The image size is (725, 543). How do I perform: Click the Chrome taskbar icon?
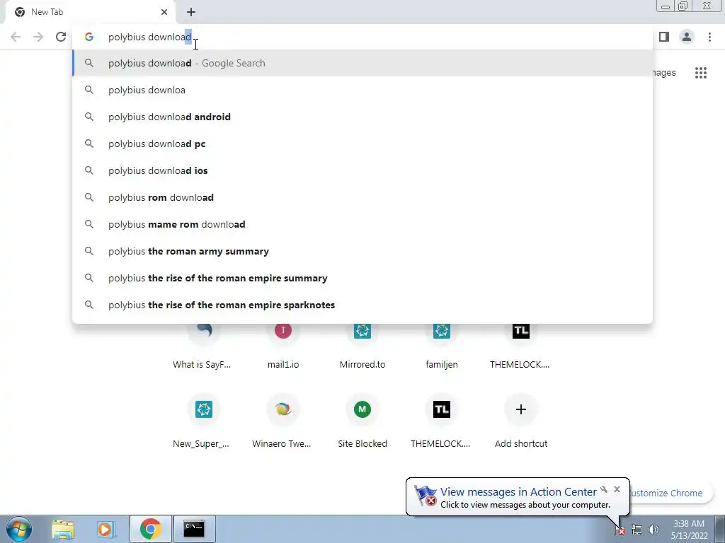(x=151, y=529)
